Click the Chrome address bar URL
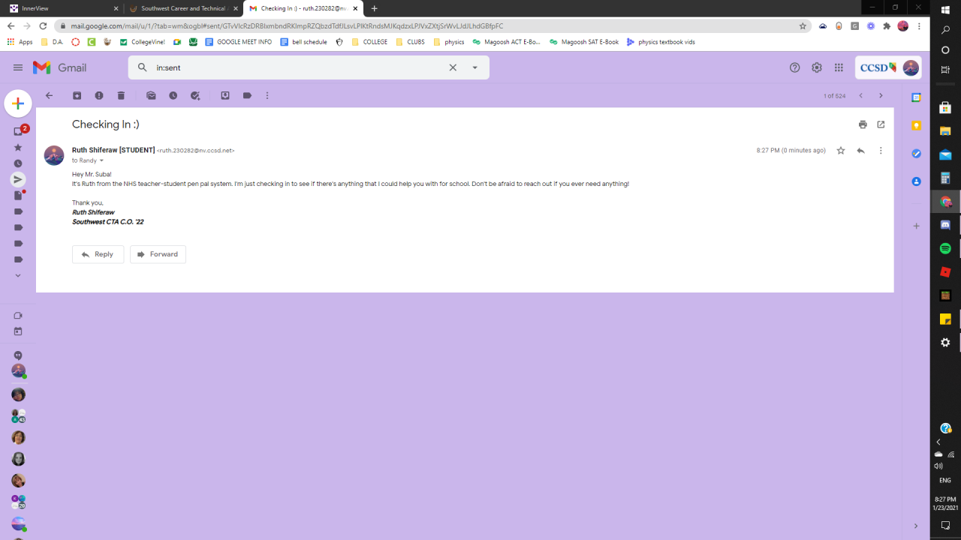 [287, 25]
